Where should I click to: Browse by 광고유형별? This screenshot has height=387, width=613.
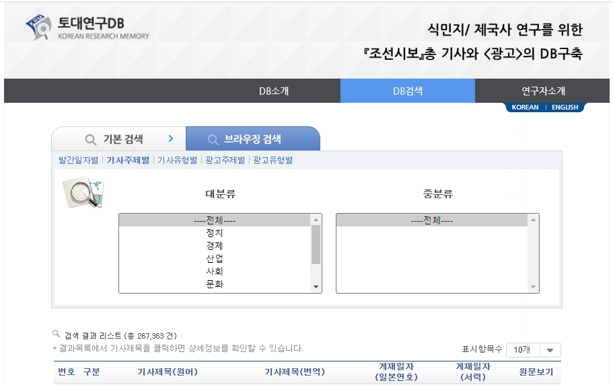(x=273, y=161)
